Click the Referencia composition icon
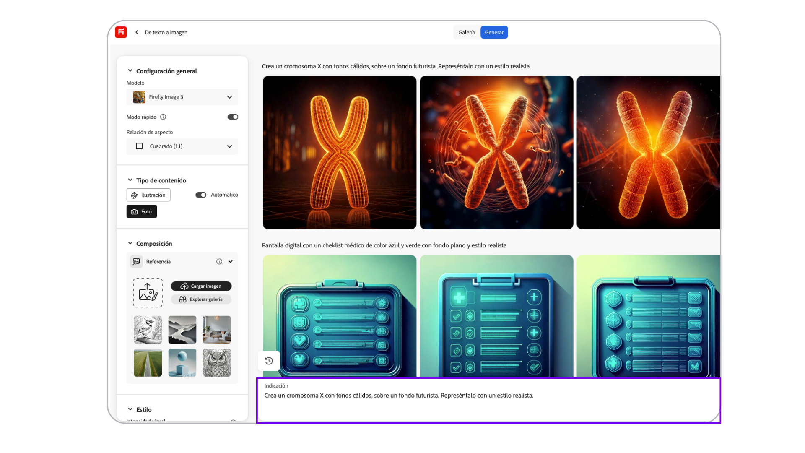805x453 pixels. [x=136, y=261]
